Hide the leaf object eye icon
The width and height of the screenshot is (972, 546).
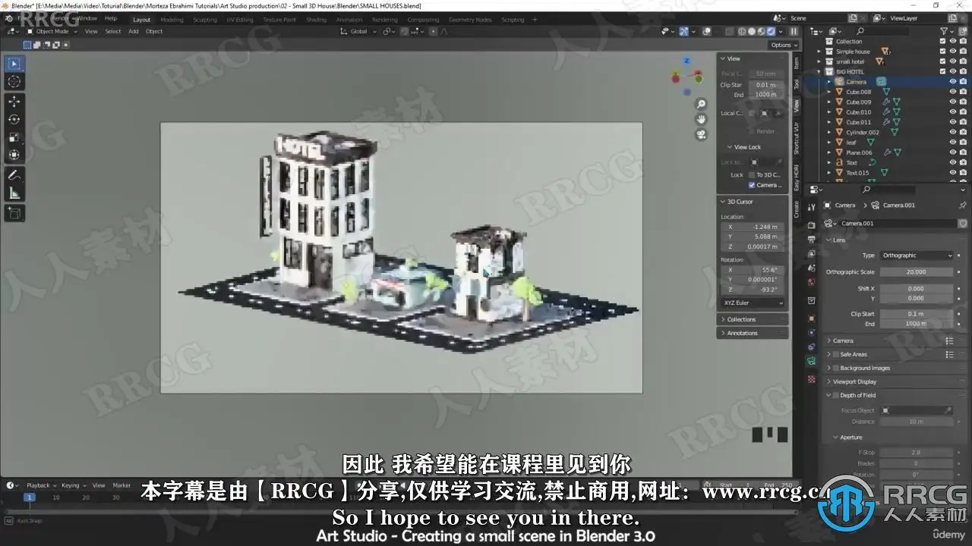(x=953, y=142)
